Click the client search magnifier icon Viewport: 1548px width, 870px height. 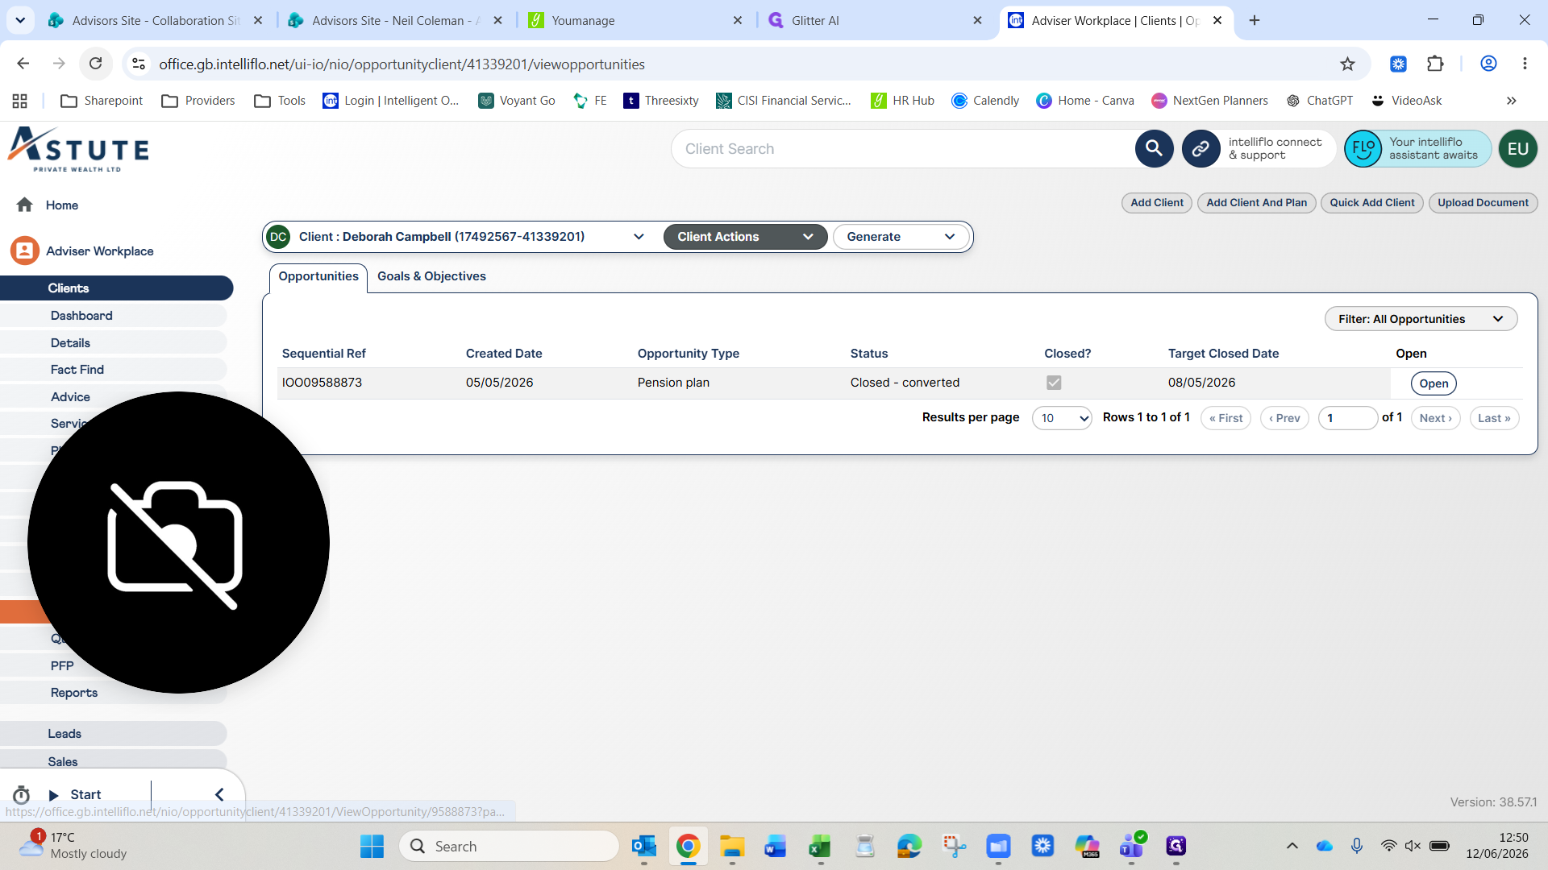(1154, 149)
